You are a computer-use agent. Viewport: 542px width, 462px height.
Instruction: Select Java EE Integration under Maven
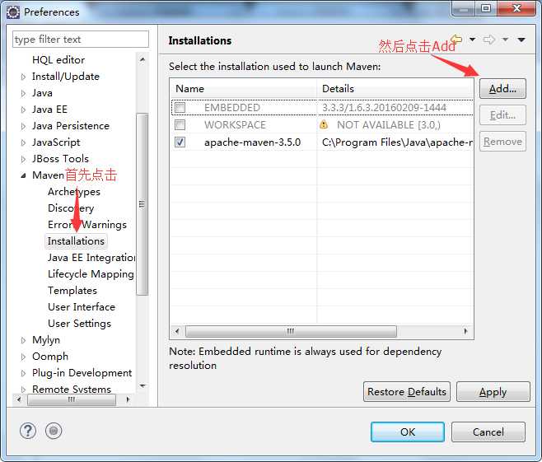tap(91, 258)
